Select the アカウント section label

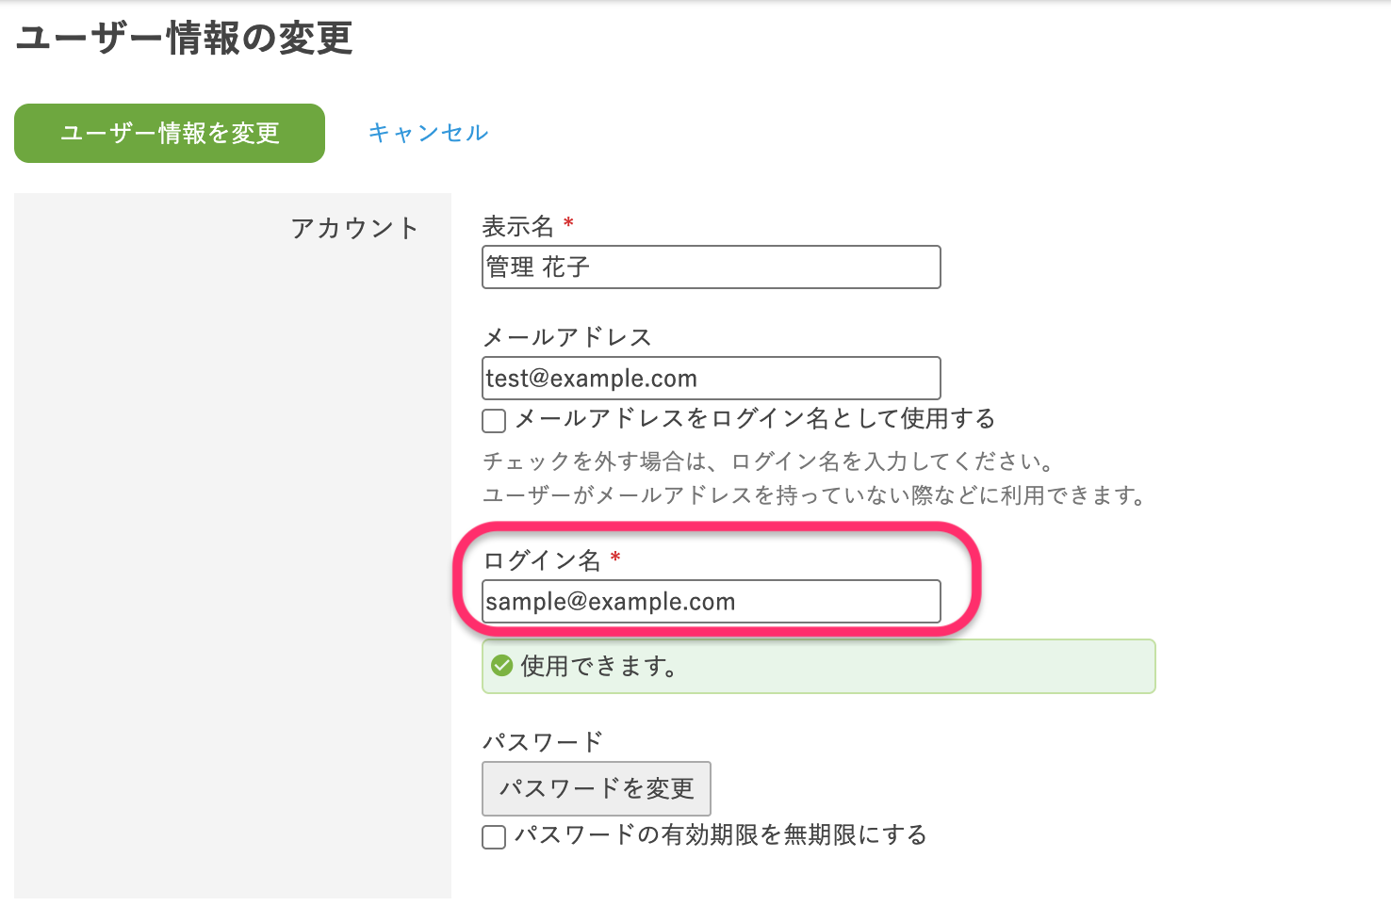coord(354,228)
